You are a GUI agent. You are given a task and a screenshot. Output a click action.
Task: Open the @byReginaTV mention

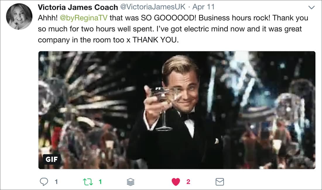point(84,18)
